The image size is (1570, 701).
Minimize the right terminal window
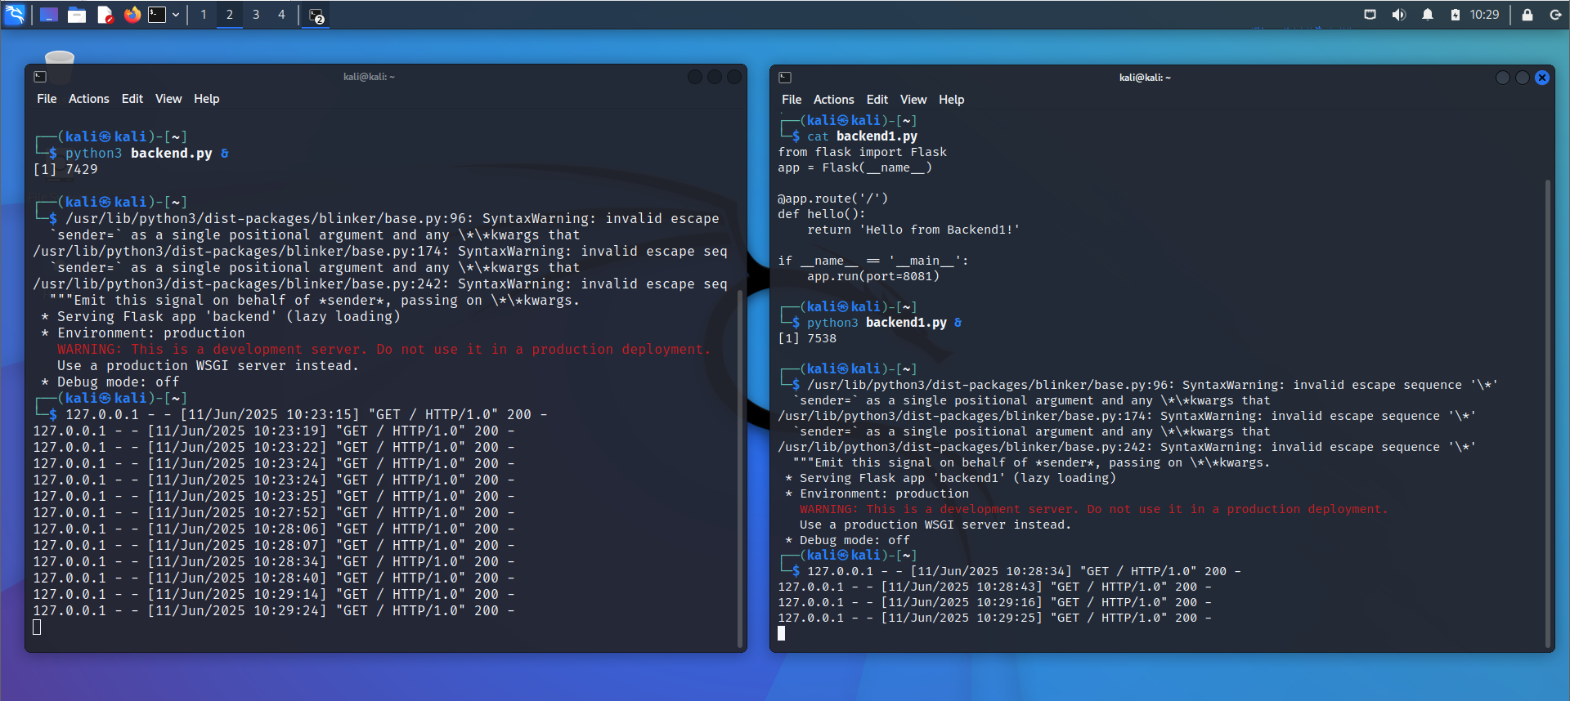point(1503,78)
